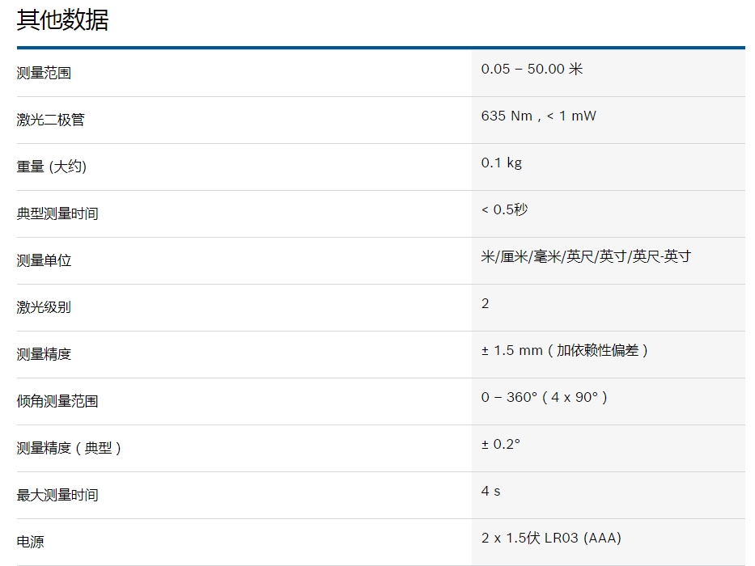Select the 典型测量时间 row label
The height and width of the screenshot is (566, 755).
pyautogui.click(x=57, y=213)
